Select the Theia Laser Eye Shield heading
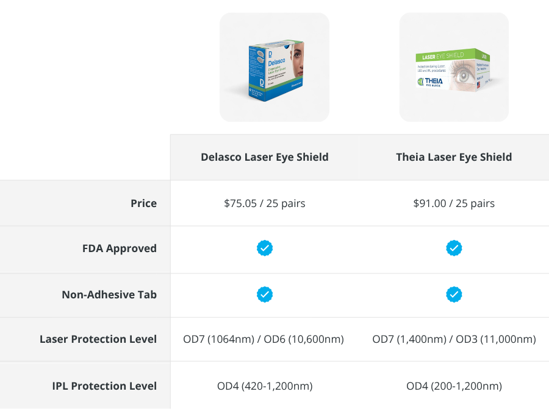Image resolution: width=549 pixels, height=411 pixels. click(x=454, y=157)
